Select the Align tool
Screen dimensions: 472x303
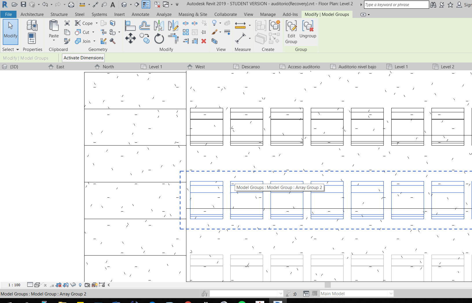[x=131, y=25]
